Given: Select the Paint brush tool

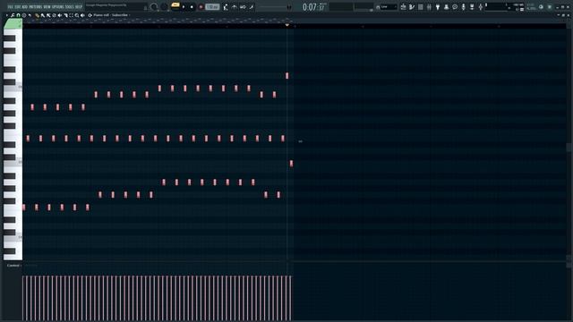Looking at the screenshot, I should pyautogui.click(x=43, y=15).
